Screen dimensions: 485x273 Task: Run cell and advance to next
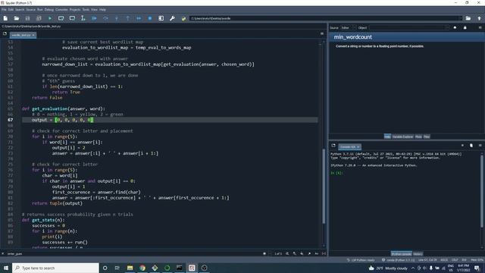tap(72, 18)
